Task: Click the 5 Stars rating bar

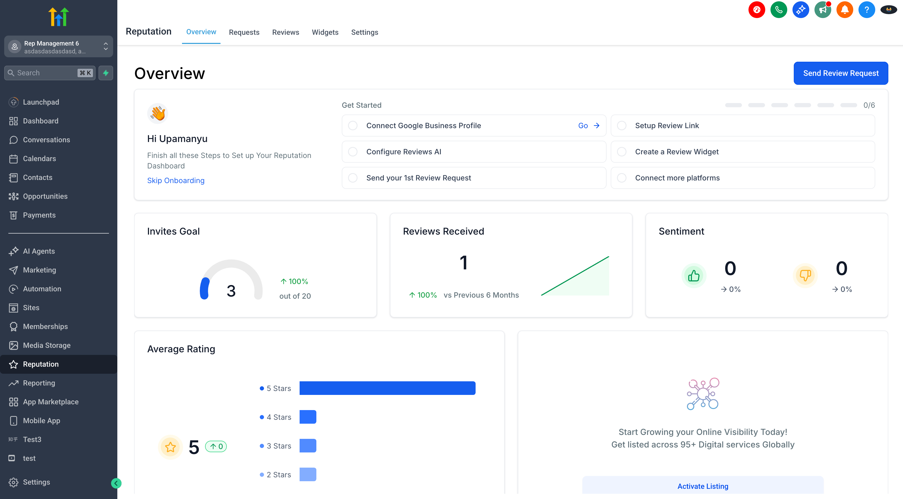Action: tap(387, 388)
